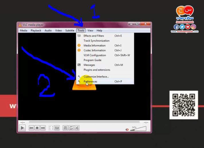Open Preferences from Tools menu

pyautogui.click(x=105, y=81)
